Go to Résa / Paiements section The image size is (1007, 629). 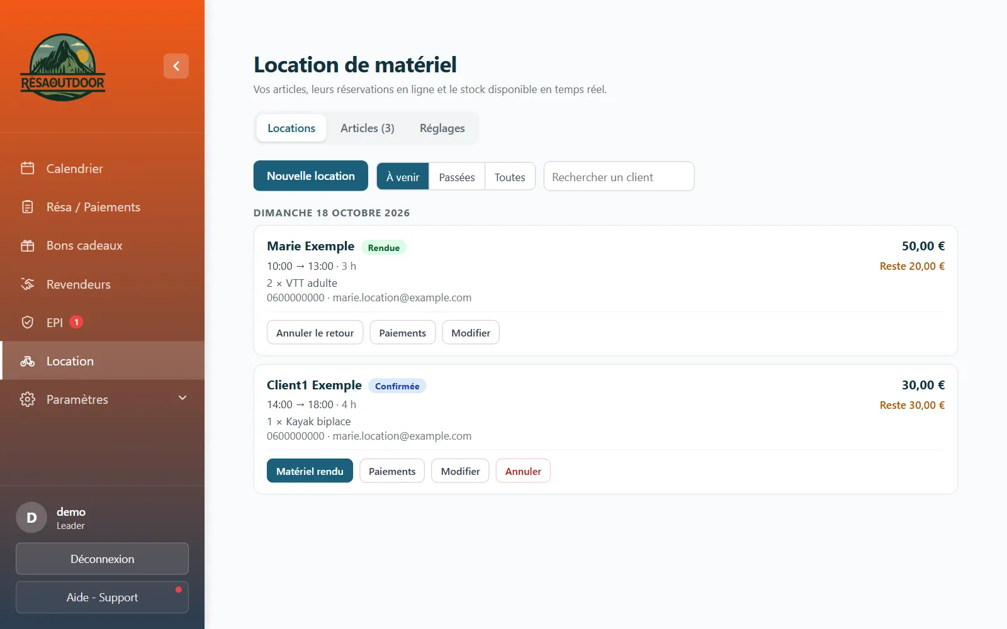[x=102, y=207]
